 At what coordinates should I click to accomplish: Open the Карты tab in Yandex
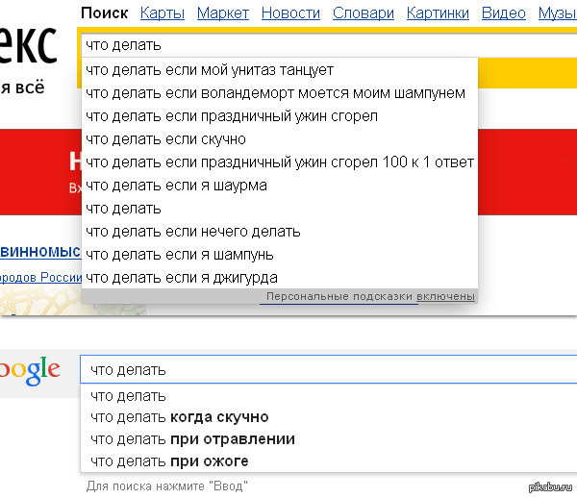click(x=162, y=13)
